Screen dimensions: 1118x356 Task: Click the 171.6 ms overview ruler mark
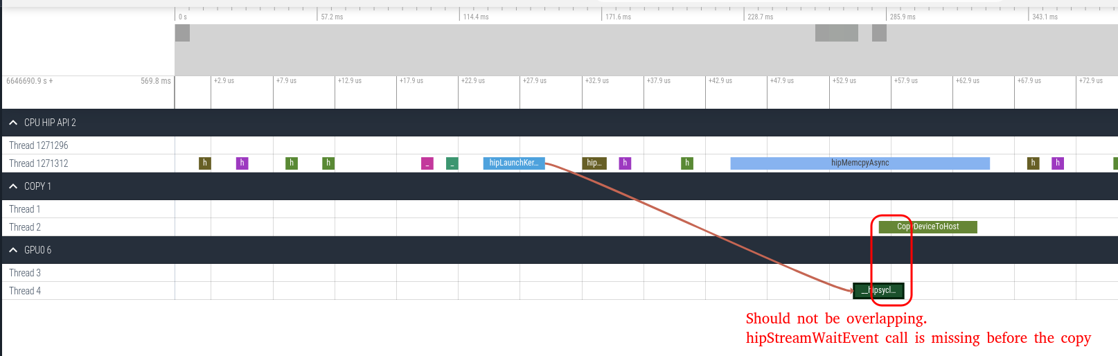[618, 17]
